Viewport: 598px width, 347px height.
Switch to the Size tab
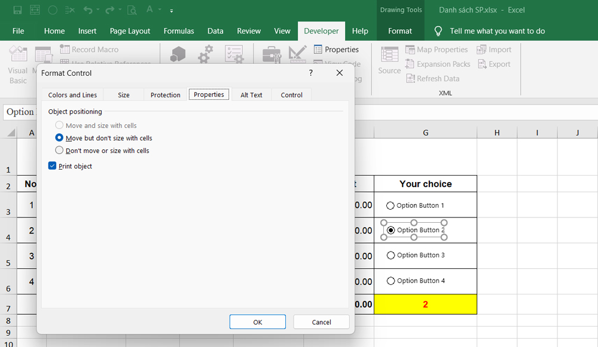click(x=124, y=95)
